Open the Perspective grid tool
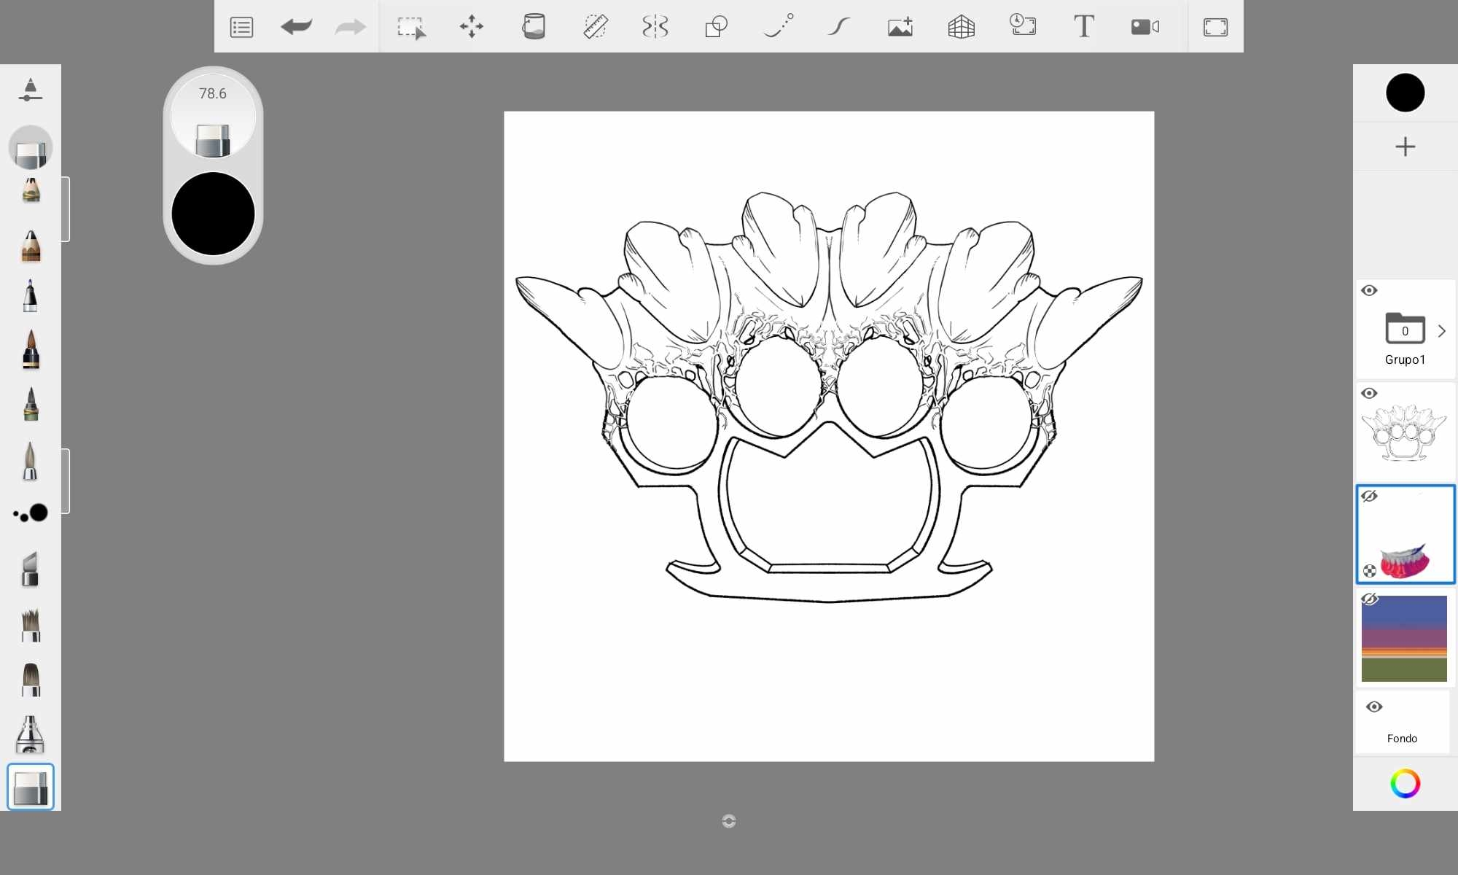1458x875 pixels. pos(961,27)
